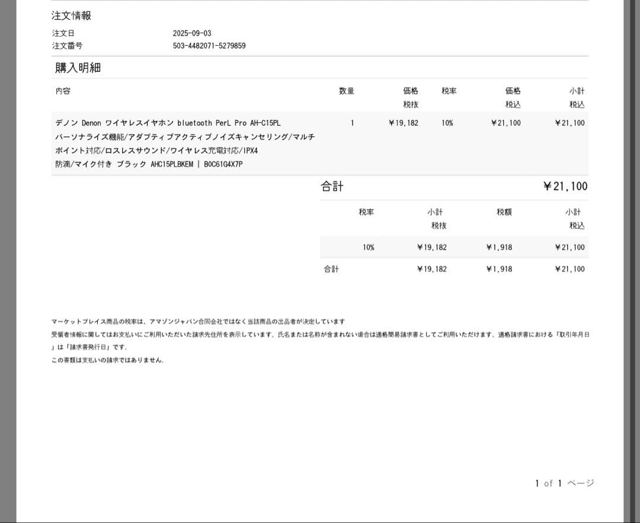640x523 pixels.
Task: Click the page indicator 1 of 1 ページ
Action: pos(562,483)
